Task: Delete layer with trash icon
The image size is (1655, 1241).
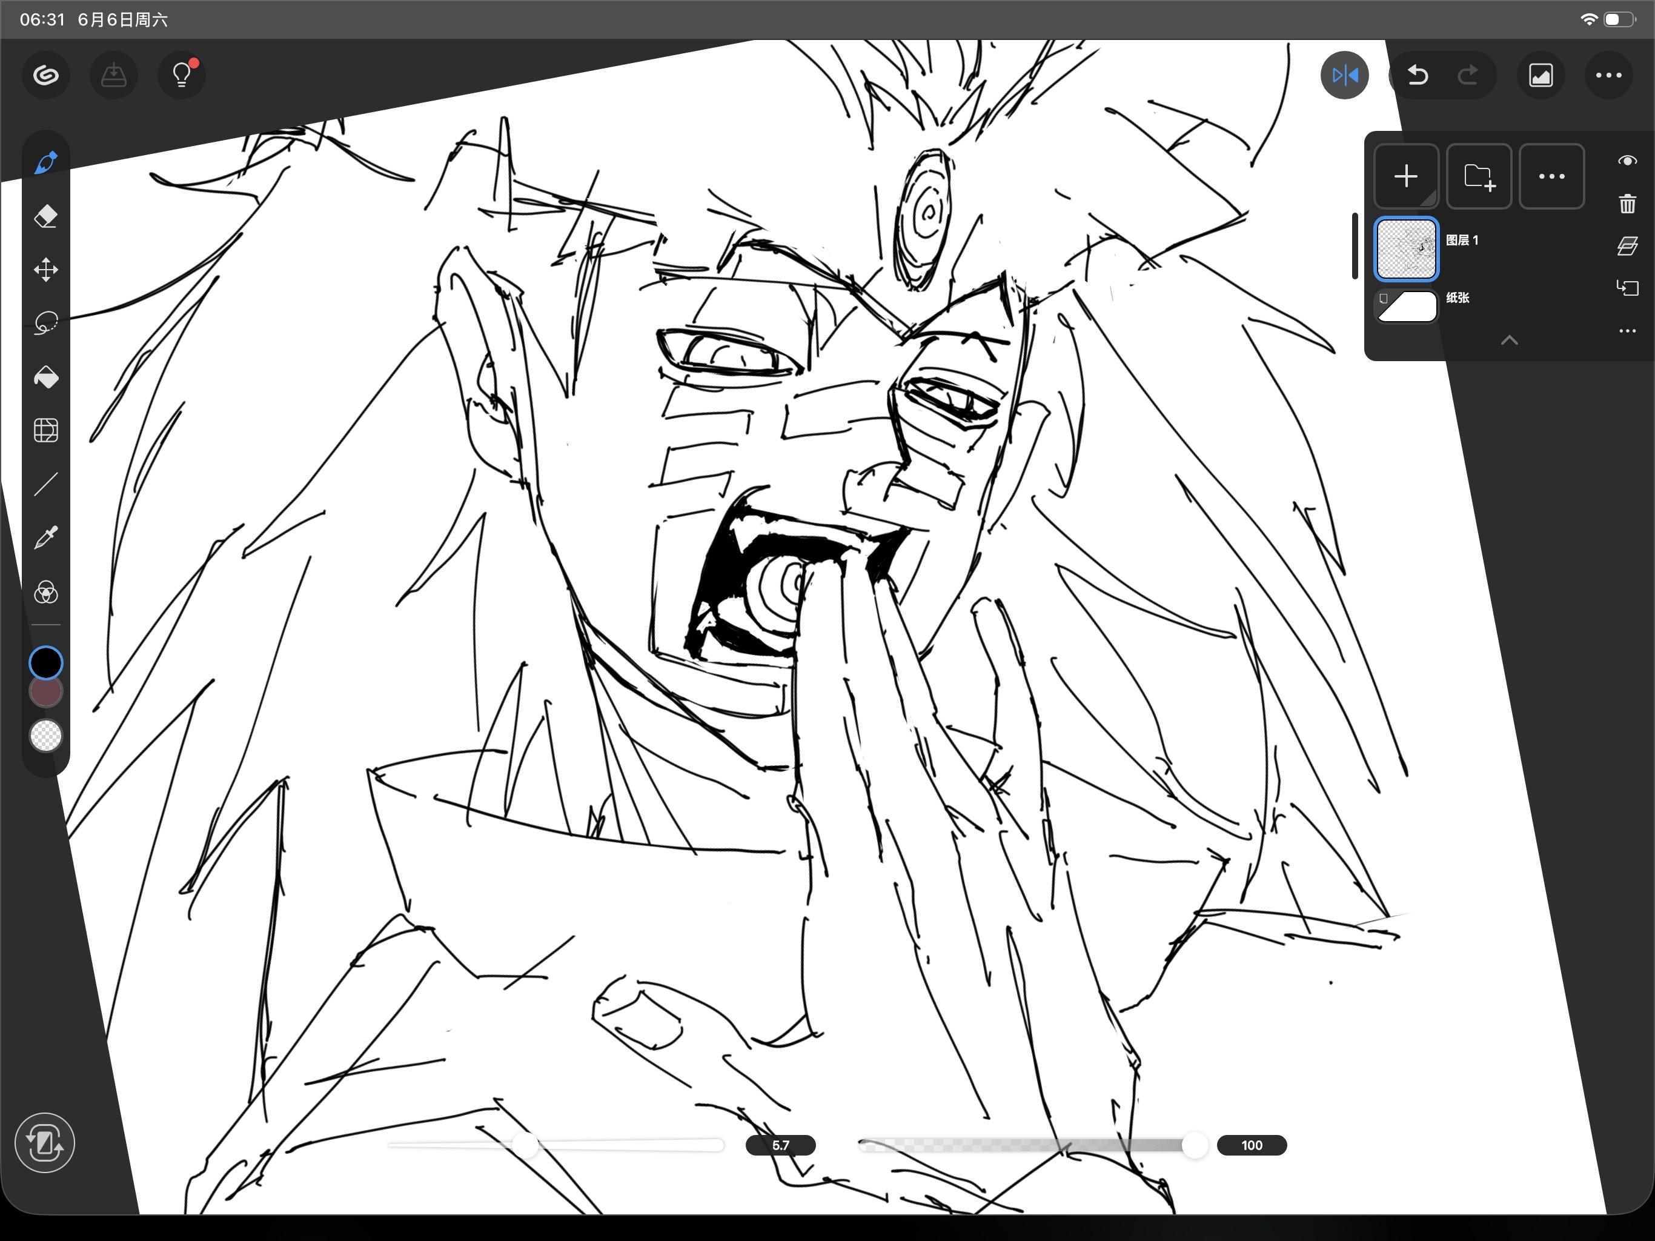Action: click(1627, 204)
